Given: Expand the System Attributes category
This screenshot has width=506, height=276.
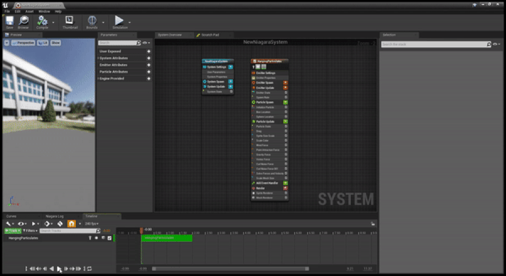Looking at the screenshot, I should [x=98, y=58].
